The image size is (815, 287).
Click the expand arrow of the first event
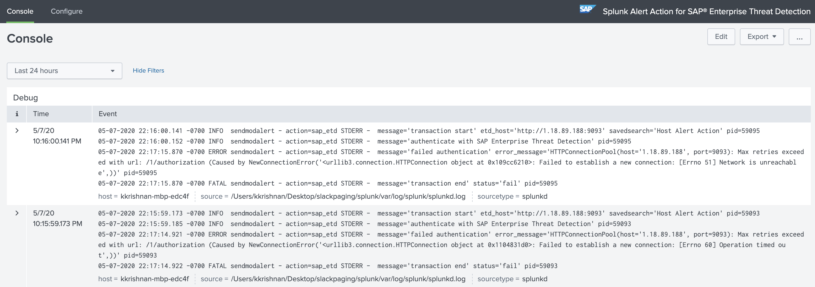click(x=17, y=131)
